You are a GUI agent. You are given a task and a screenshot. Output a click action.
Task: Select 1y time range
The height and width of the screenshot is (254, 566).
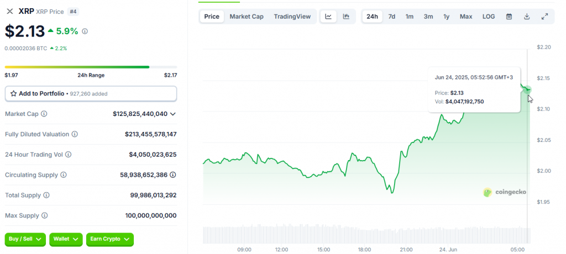point(447,17)
